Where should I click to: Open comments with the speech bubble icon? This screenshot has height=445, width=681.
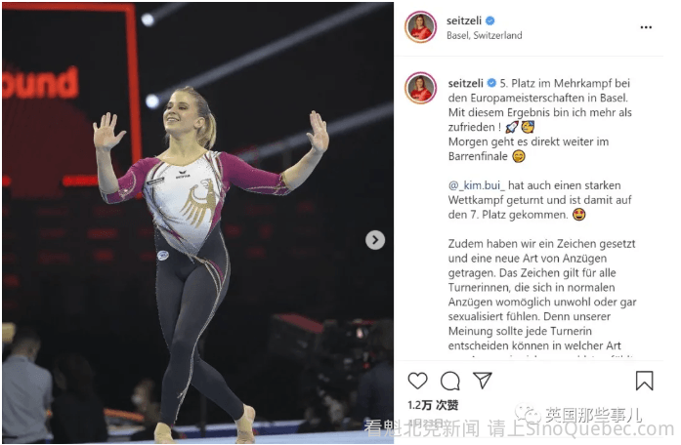(450, 381)
